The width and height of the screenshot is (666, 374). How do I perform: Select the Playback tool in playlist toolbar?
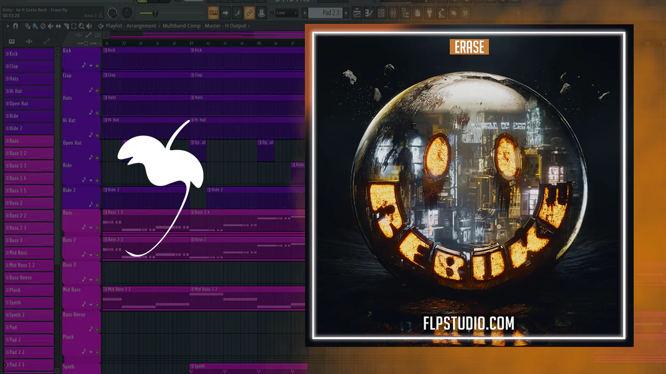pyautogui.click(x=90, y=26)
